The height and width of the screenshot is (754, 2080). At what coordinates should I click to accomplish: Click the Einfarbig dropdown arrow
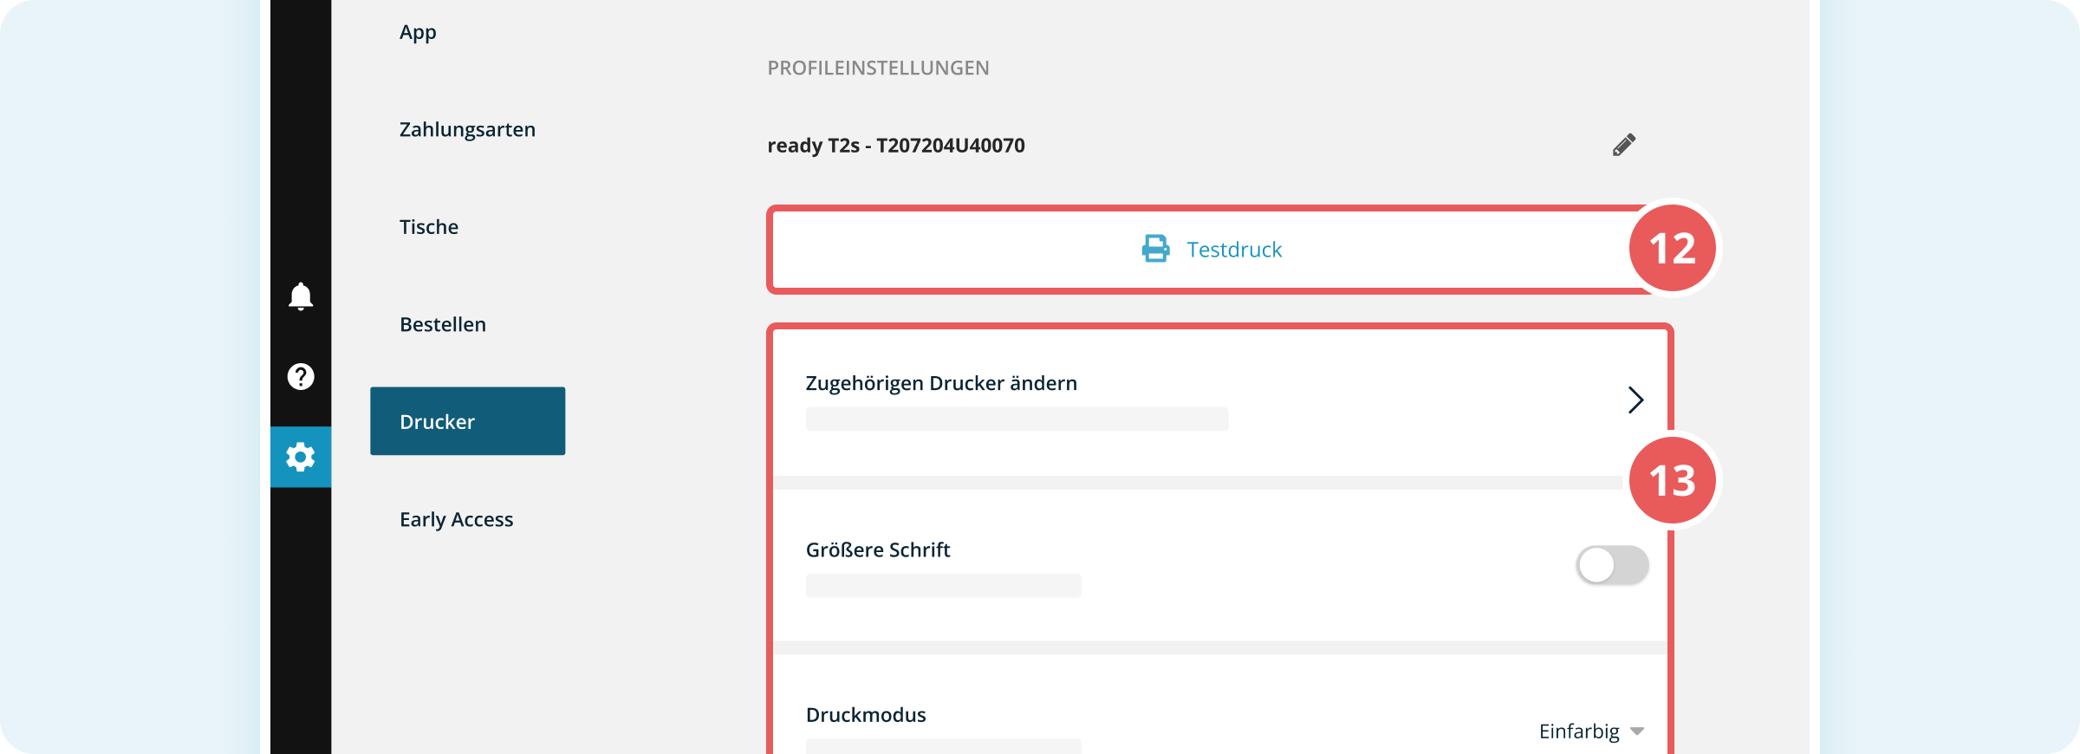(1637, 731)
